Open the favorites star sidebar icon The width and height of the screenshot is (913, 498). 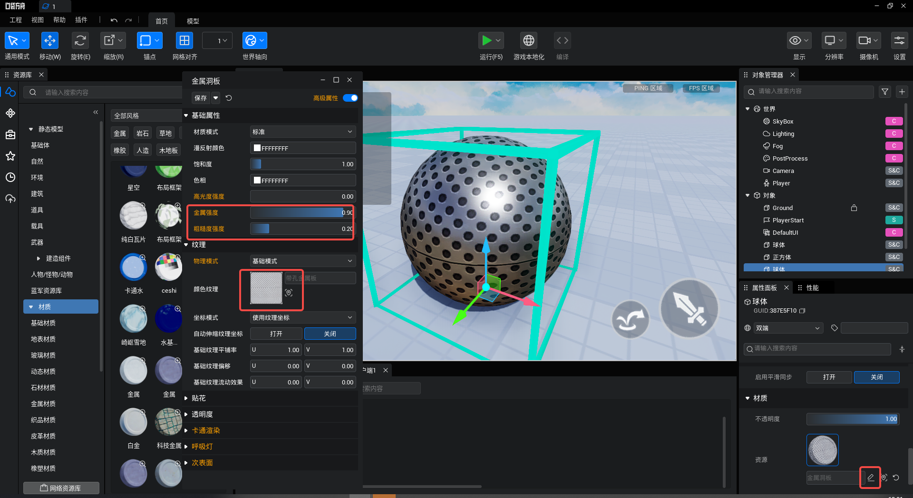(x=10, y=156)
